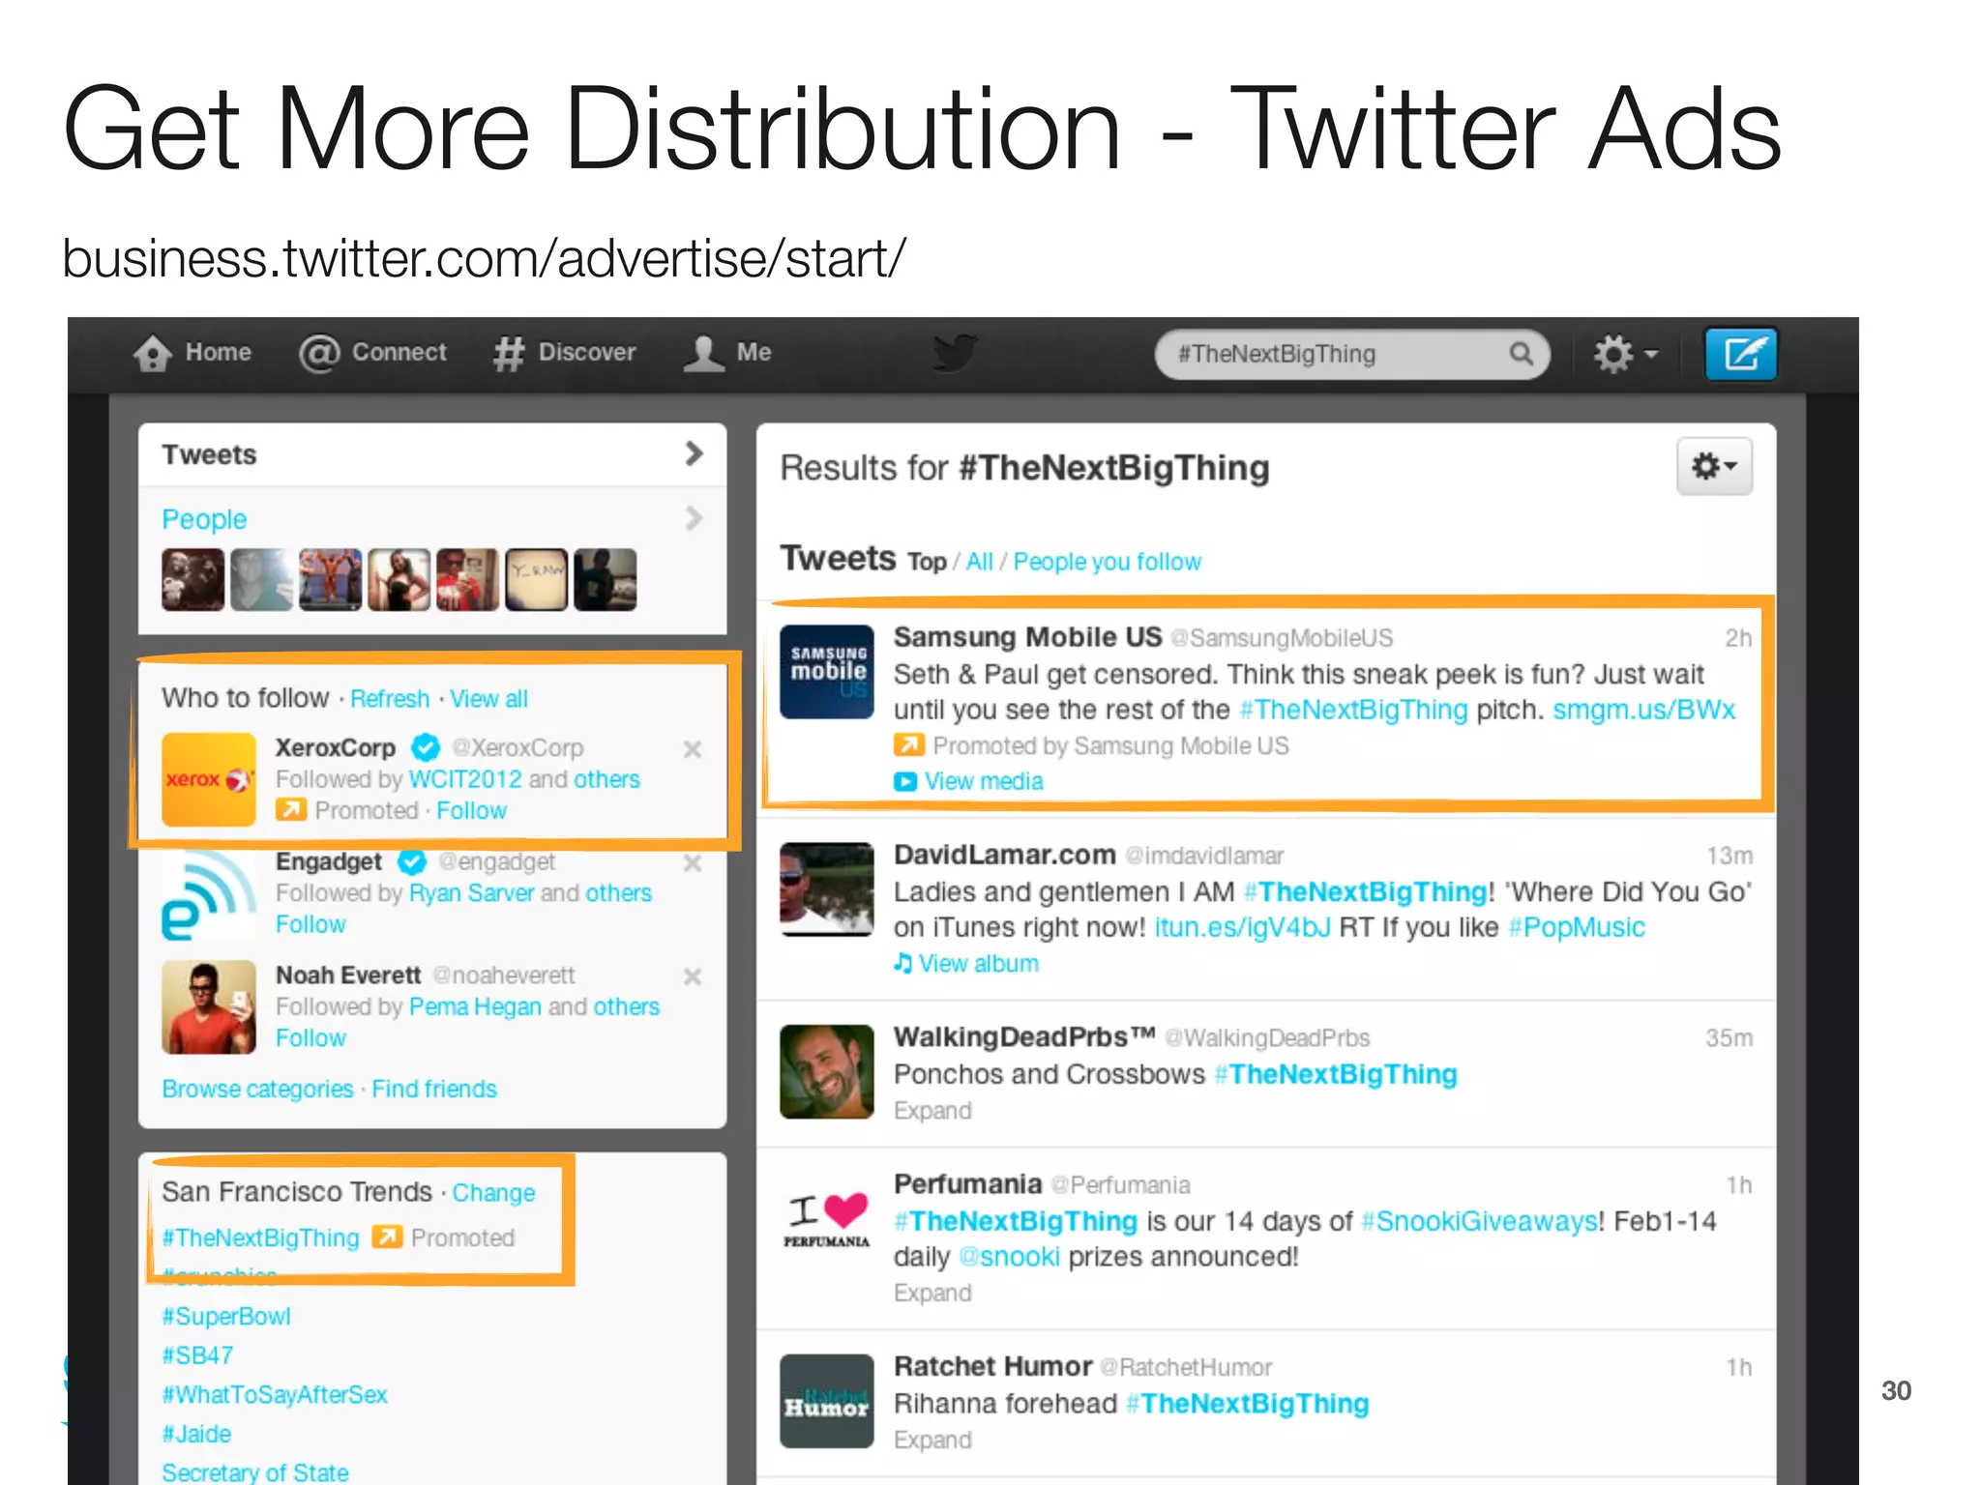The height and width of the screenshot is (1485, 1981).
Task: Open Ryan Sarver profile link
Action: (x=472, y=892)
